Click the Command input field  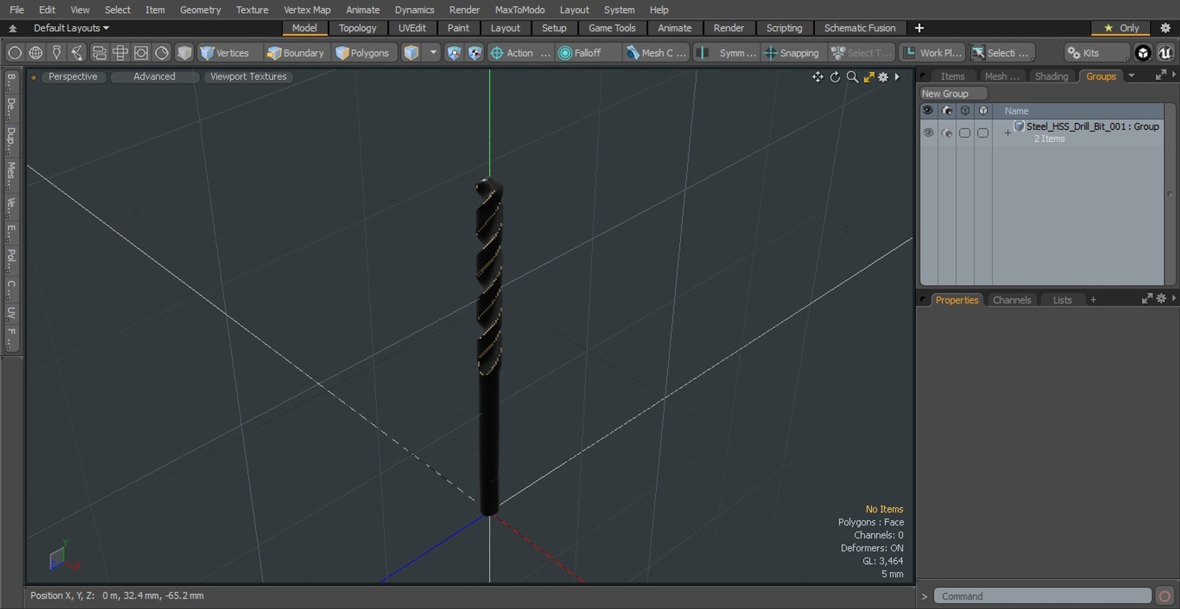(1042, 596)
